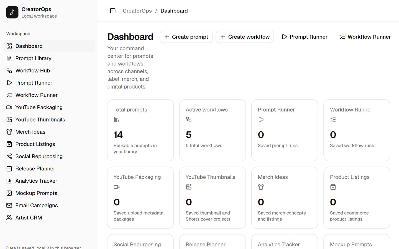The image size is (399, 249).
Task: Click the '6 total workflows' text
Action: 204,146
